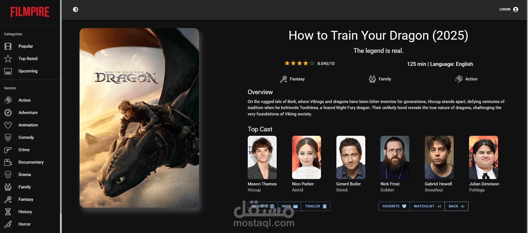This screenshot has width=528, height=233.
Task: Click the Crime genre label
Action: point(24,150)
